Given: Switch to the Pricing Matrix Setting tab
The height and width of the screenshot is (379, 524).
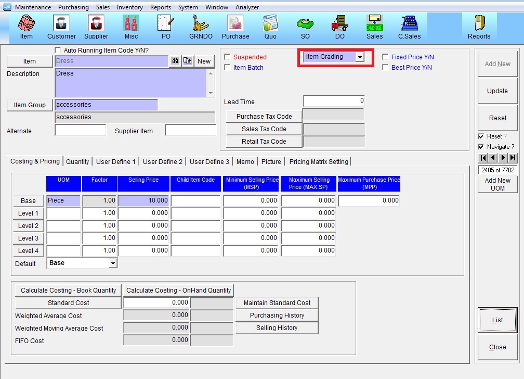Looking at the screenshot, I should click(x=319, y=161).
